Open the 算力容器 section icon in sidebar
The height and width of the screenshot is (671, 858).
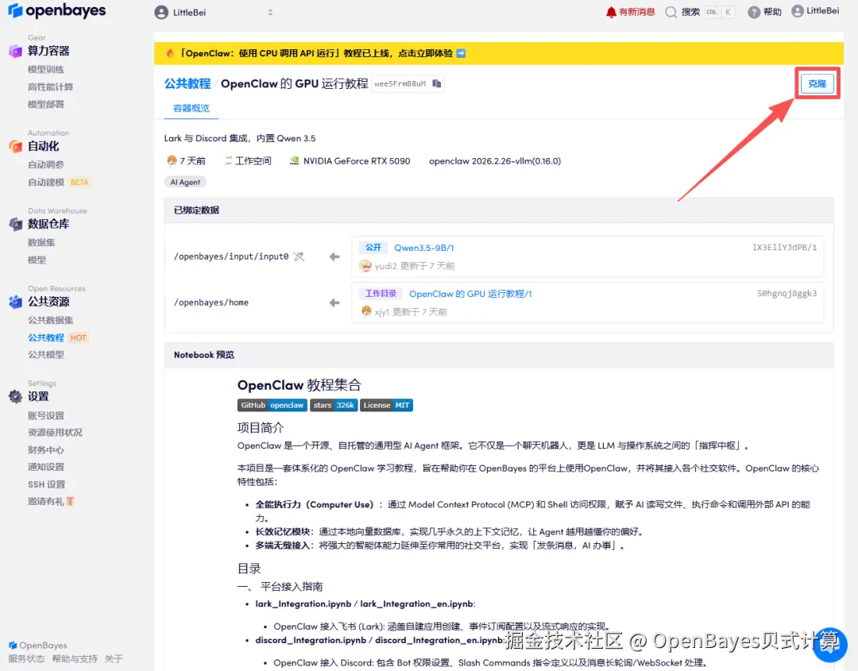pos(17,50)
